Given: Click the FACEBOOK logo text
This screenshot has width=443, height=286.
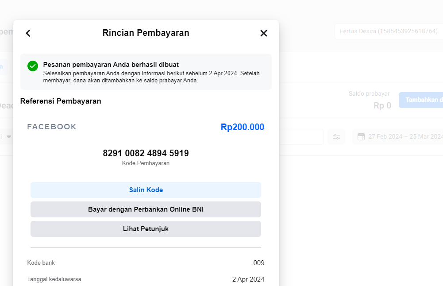Looking at the screenshot, I should [x=52, y=127].
